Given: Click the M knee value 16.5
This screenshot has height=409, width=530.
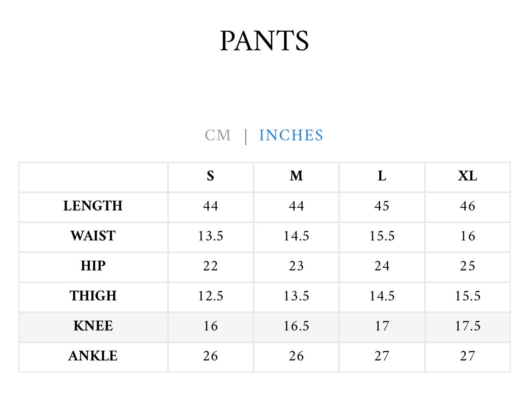Looking at the screenshot, I should pos(296,326).
